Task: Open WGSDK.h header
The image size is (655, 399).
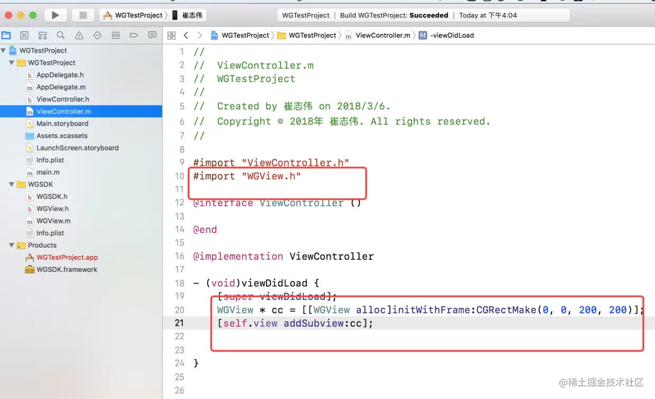Action: pos(52,197)
